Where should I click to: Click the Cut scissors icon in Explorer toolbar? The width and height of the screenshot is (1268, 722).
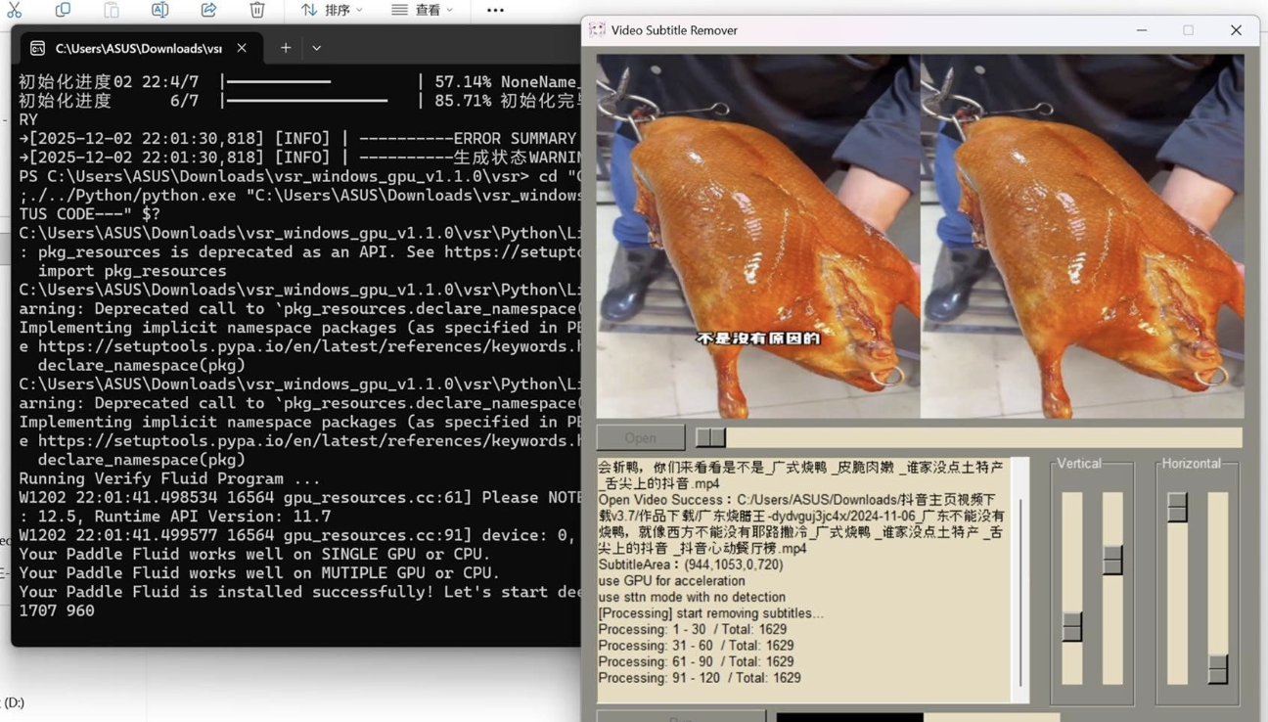click(x=14, y=10)
